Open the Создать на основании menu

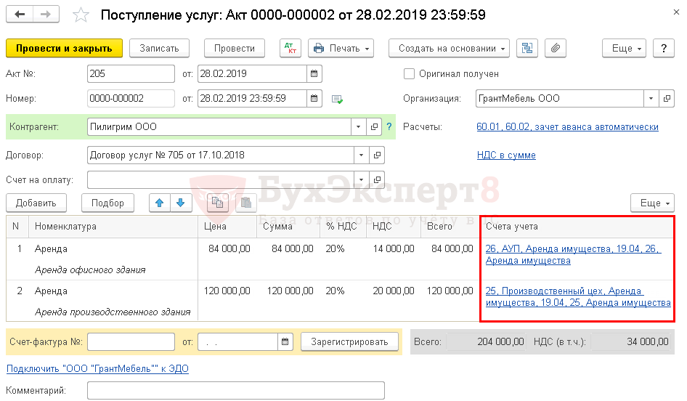pos(453,49)
